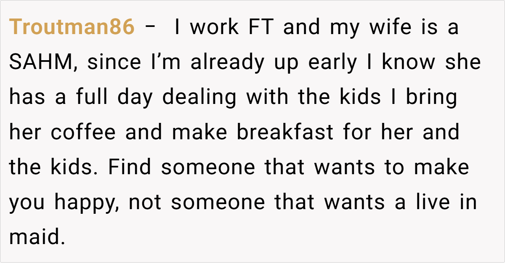The width and height of the screenshot is (505, 263).
Task: Click the word "full" in the comment
Action: [x=92, y=98]
